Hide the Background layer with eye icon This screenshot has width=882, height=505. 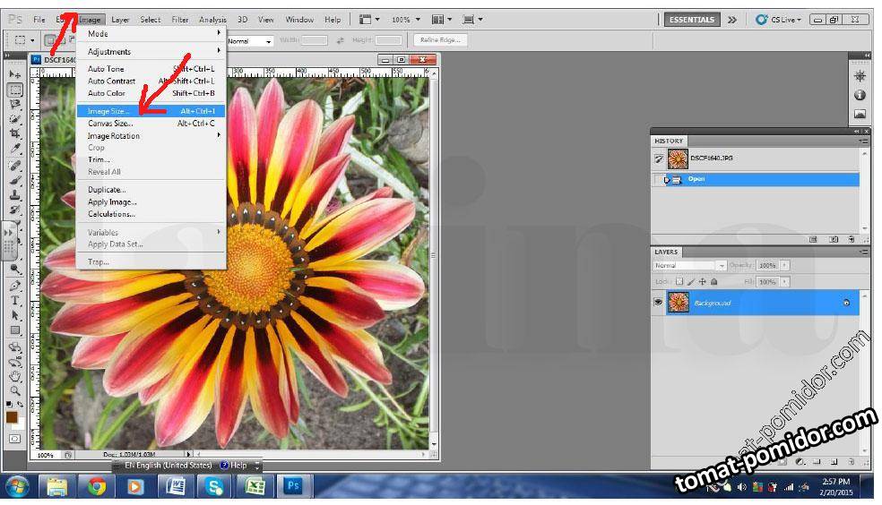[659, 303]
